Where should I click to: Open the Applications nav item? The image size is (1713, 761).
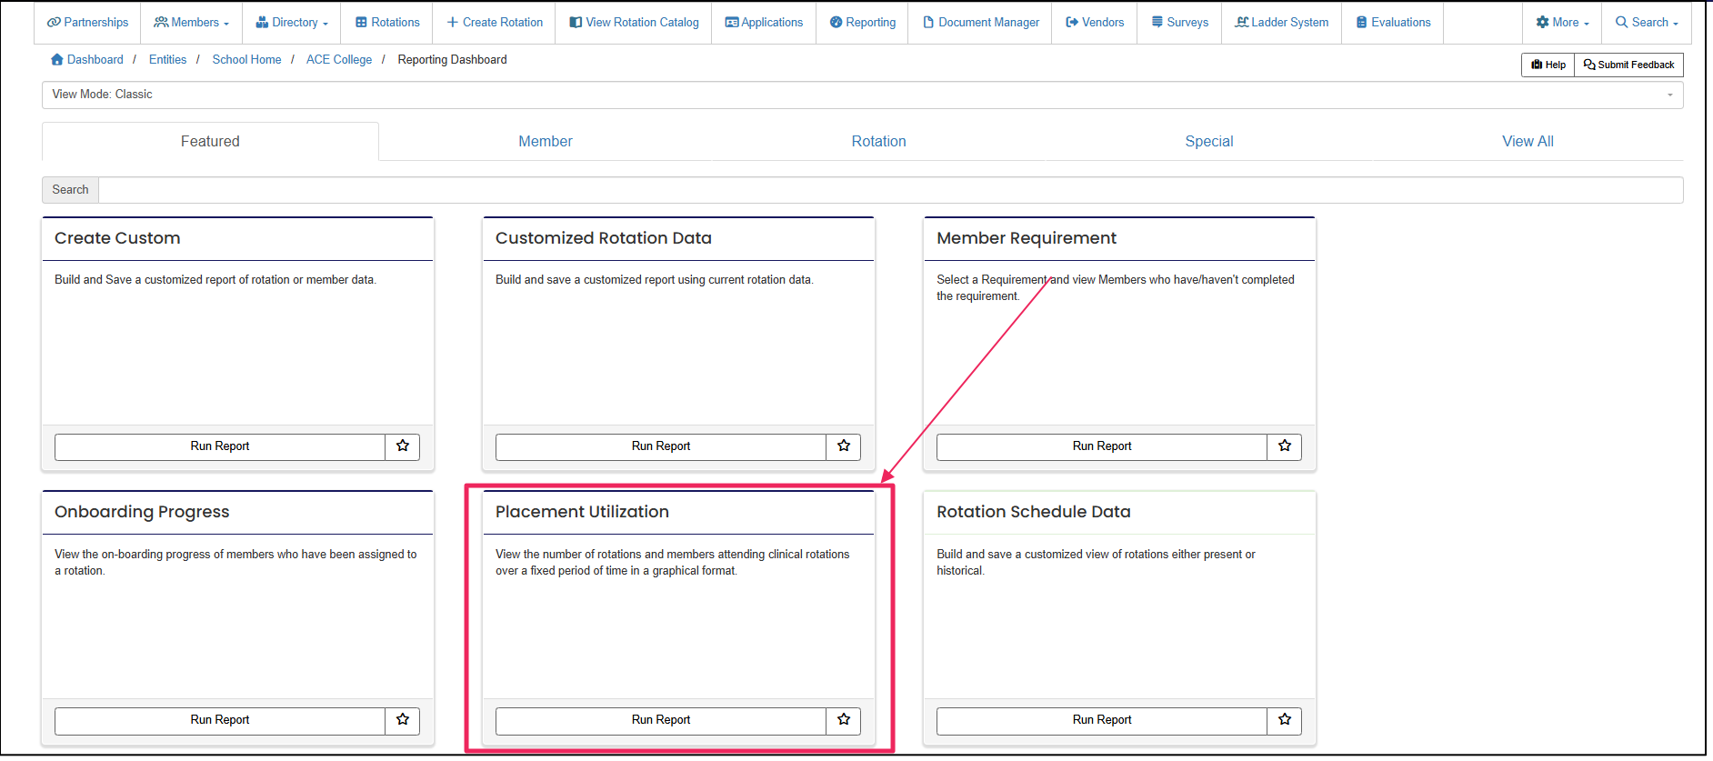click(x=764, y=22)
